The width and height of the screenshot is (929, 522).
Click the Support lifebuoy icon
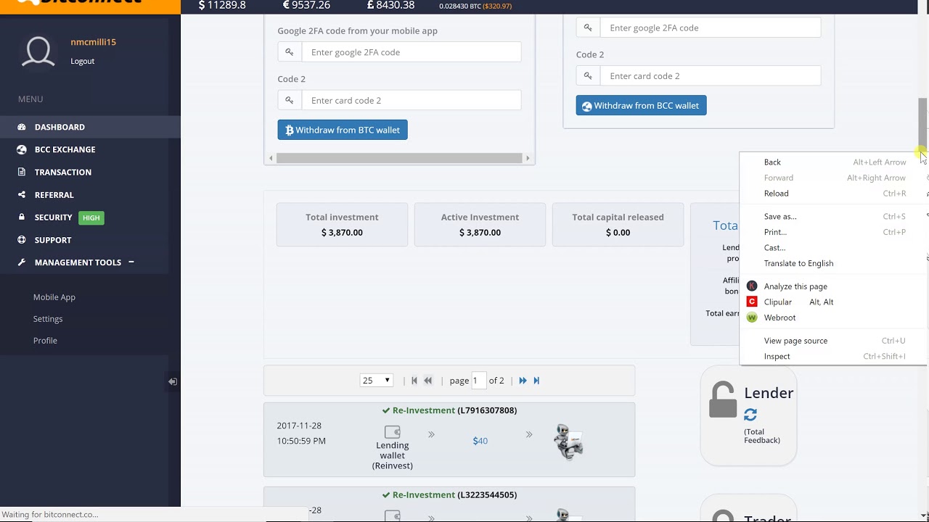22,240
